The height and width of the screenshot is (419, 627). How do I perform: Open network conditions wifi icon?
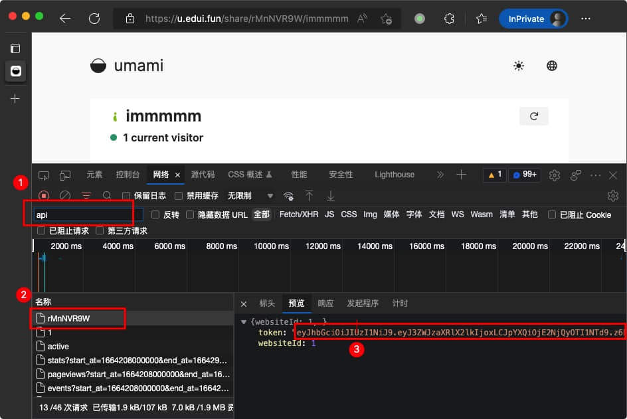[x=288, y=196]
